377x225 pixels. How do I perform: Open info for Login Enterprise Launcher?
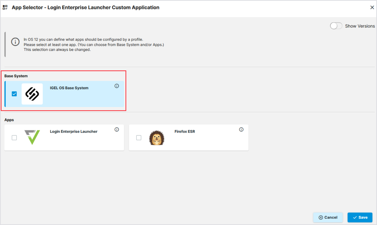coord(117,130)
